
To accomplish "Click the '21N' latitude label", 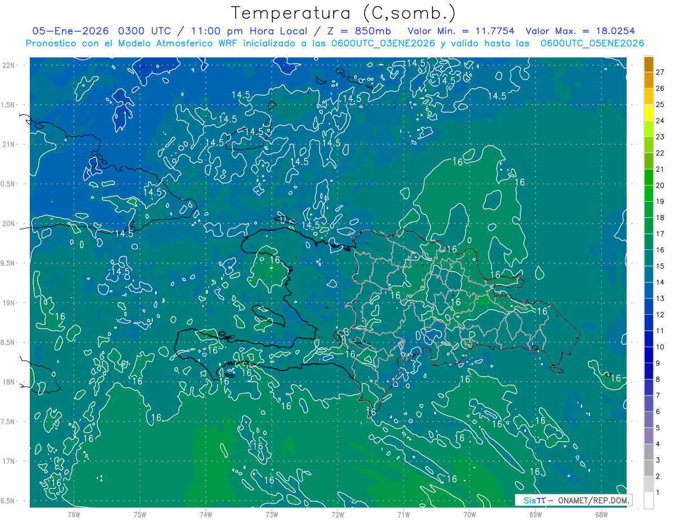I will pyautogui.click(x=8, y=144).
